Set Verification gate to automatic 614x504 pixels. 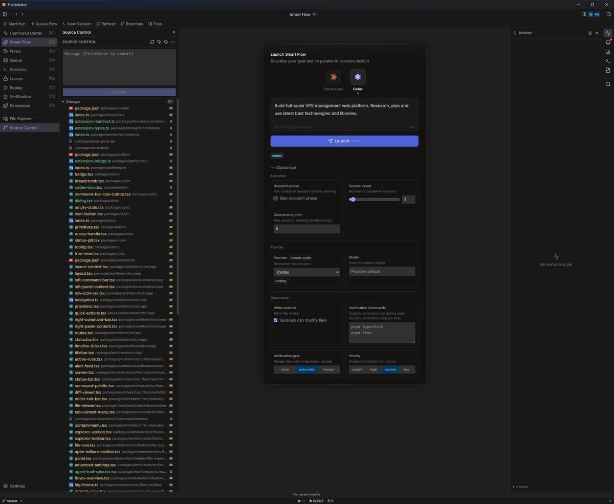(x=306, y=369)
